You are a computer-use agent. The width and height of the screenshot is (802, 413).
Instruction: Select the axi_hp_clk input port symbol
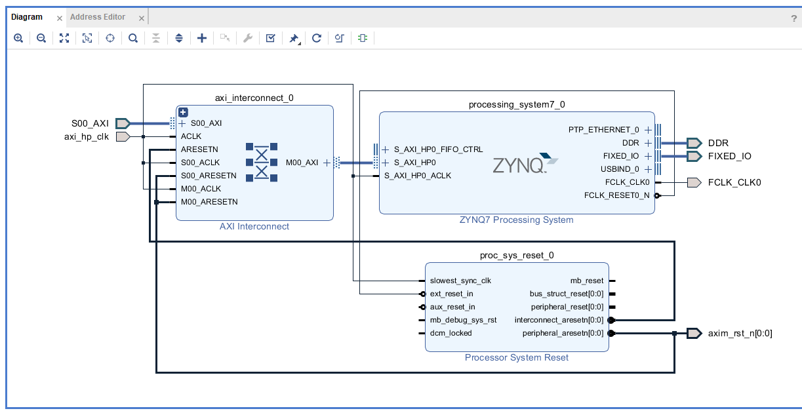pos(122,136)
